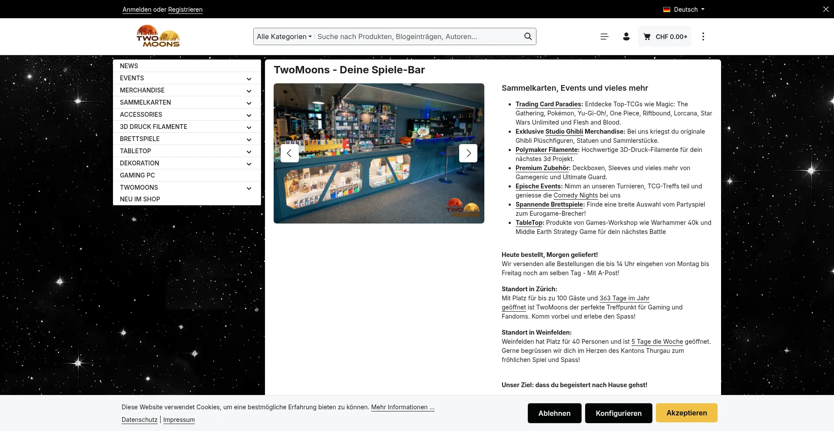Screen dimensions: 834x431
Task: Click the TwoMoons logo
Action: [158, 36]
